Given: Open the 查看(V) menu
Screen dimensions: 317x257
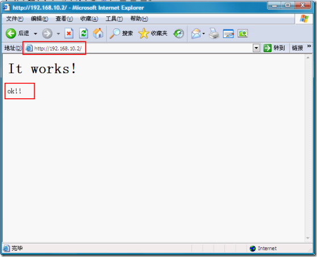Looking at the screenshot, I should tap(64, 19).
